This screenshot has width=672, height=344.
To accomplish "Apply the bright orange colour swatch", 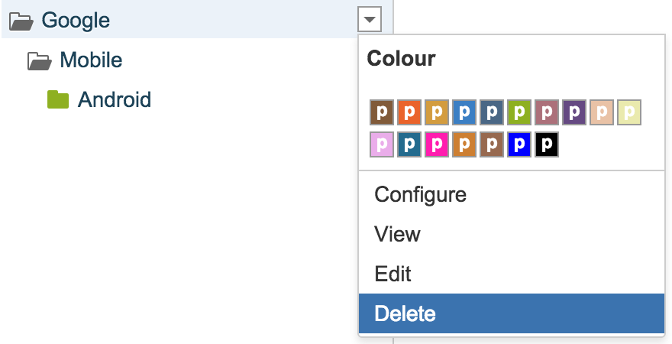I will click(409, 112).
